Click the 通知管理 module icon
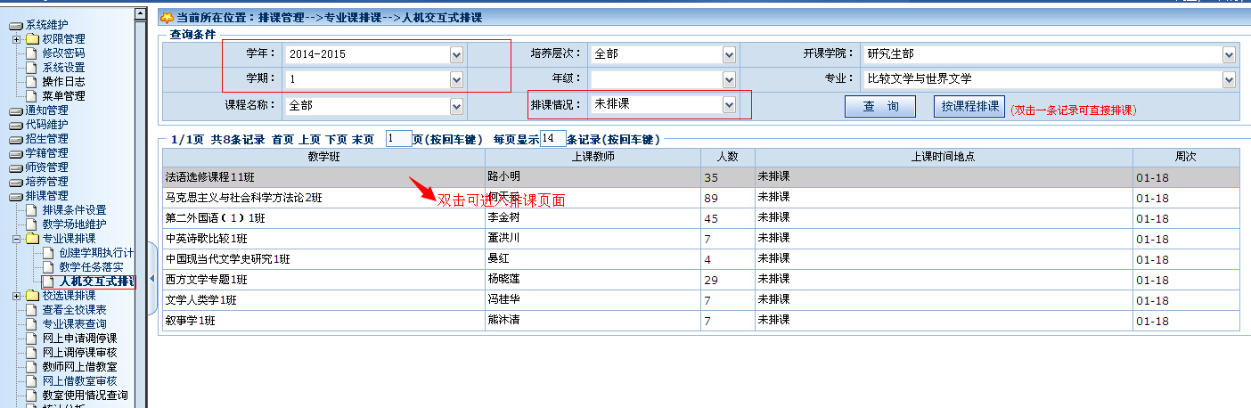Viewport: 1251px width, 408px height. click(15, 110)
